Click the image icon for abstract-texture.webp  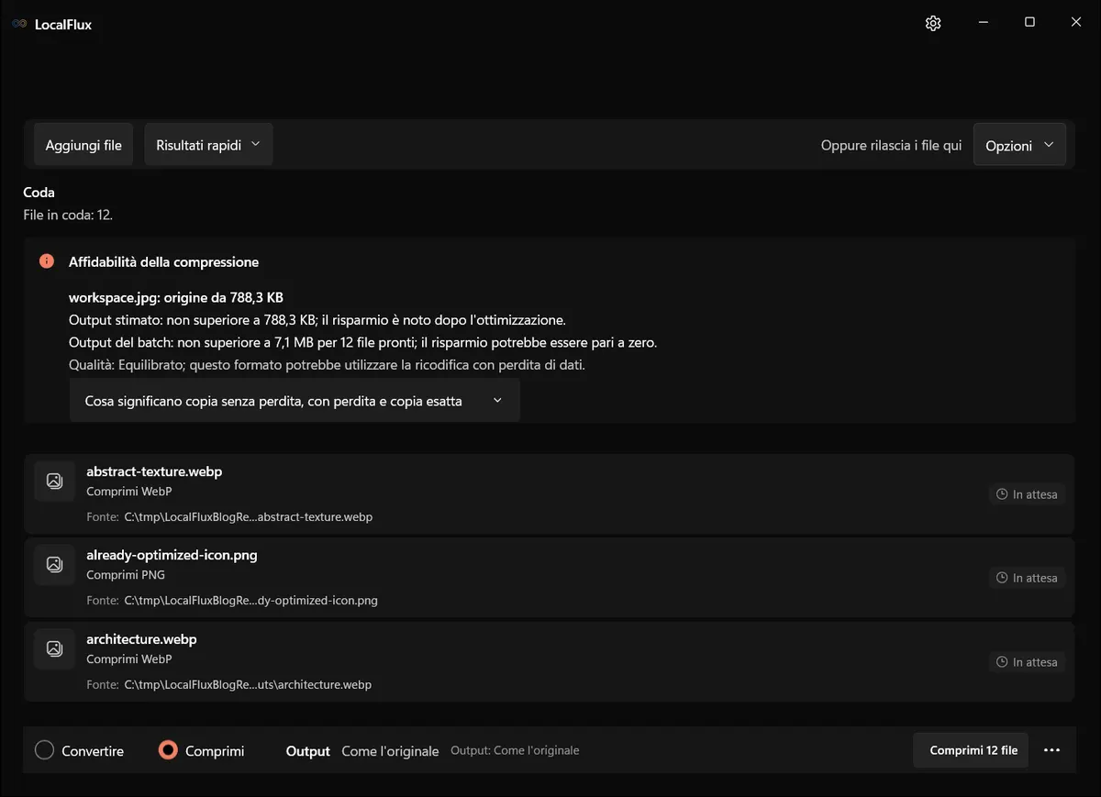(x=54, y=481)
